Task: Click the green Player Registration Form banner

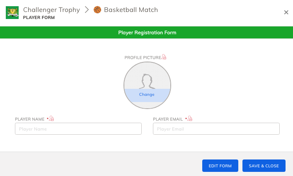Action: (147, 32)
